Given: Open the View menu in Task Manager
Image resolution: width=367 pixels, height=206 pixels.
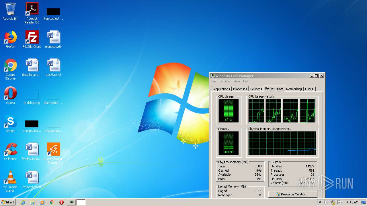Looking at the screenshot, I should point(237,81).
